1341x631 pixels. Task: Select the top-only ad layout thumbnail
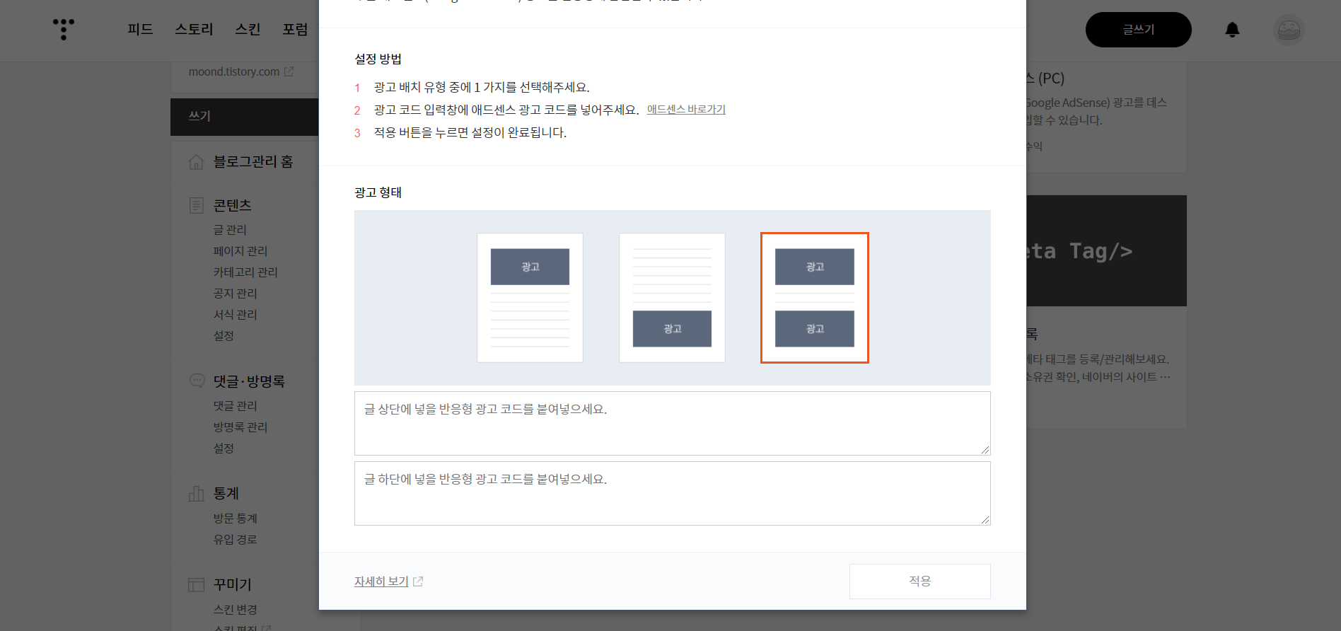click(530, 298)
